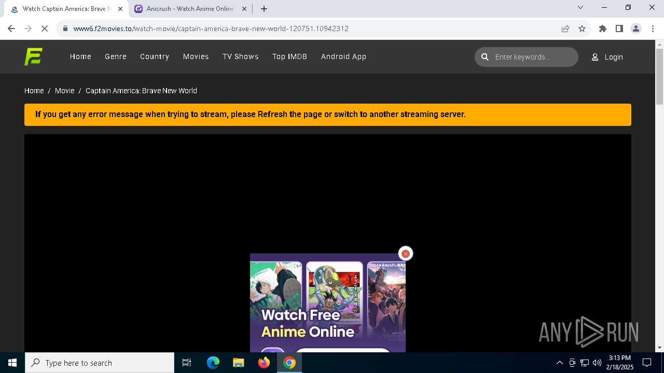
Task: Open the volume control icon
Action: (597, 363)
